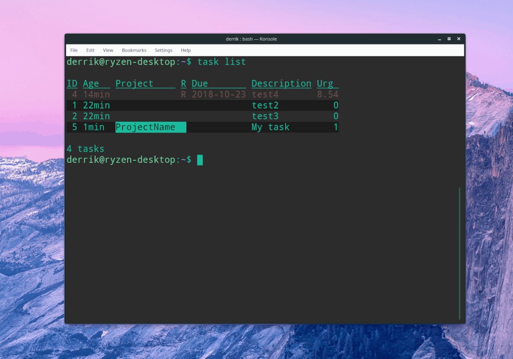Click the urgency 0 in the test3 row
This screenshot has width=513, height=359.
(x=336, y=116)
